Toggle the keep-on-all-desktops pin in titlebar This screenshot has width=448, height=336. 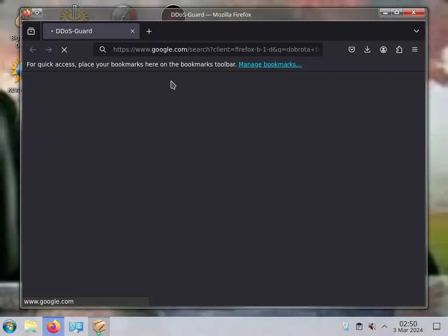(37, 13)
